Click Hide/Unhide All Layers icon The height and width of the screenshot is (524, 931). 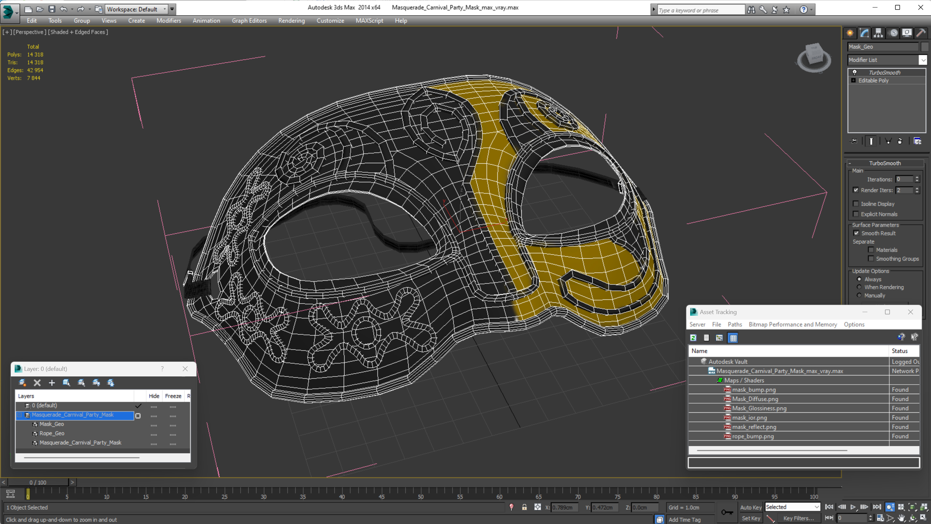pyautogui.click(x=96, y=383)
